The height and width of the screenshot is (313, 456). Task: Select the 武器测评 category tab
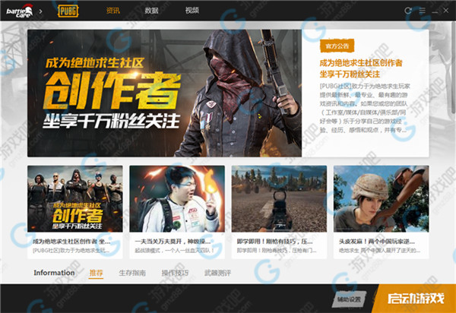[x=218, y=273]
